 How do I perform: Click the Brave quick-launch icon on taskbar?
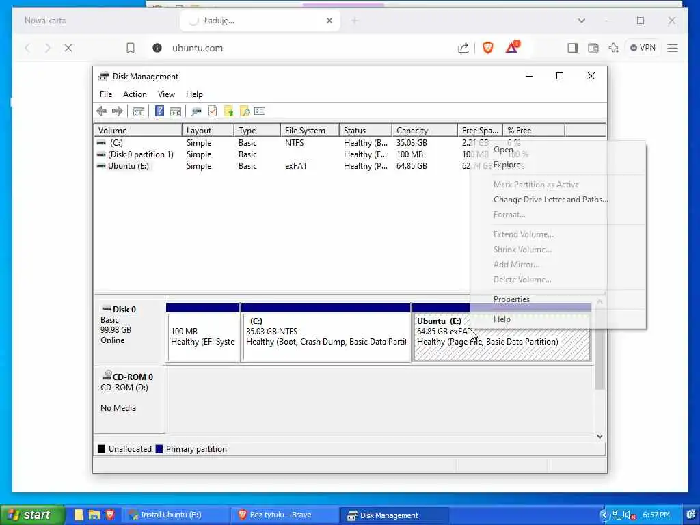pos(110,514)
